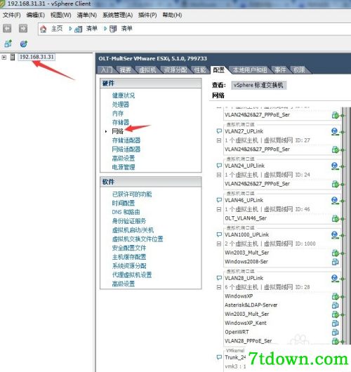The height and width of the screenshot is (372, 351).
Task: Open 高级设置 under the hardware section
Action: (x=124, y=158)
